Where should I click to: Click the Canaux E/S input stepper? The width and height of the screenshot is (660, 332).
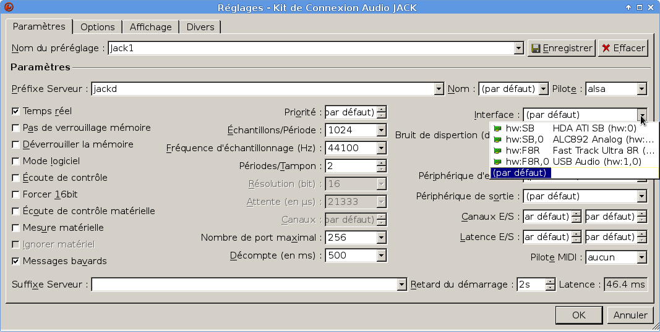[x=576, y=217]
